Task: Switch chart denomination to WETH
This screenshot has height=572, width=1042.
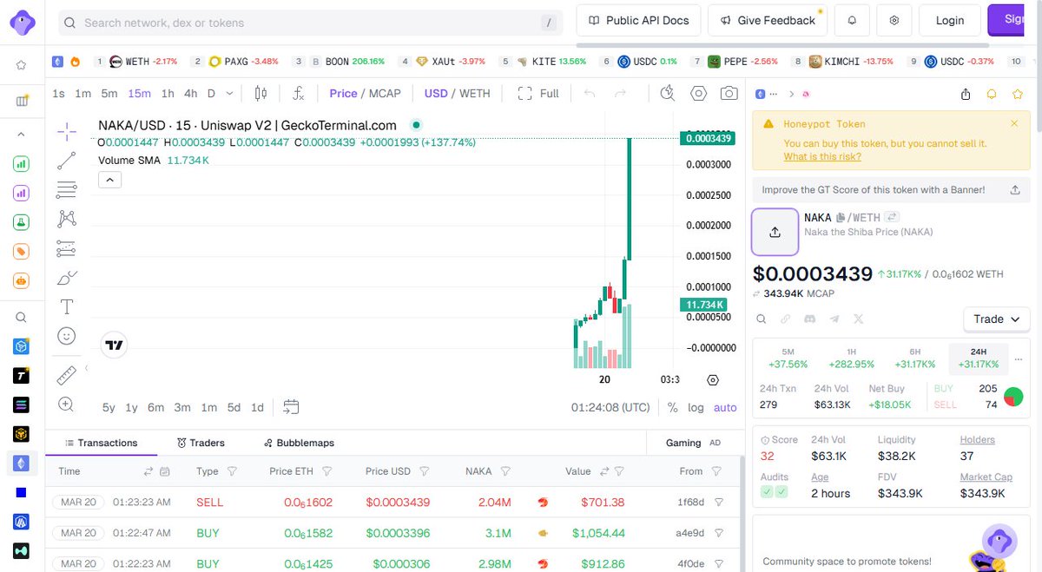Action: pyautogui.click(x=475, y=93)
